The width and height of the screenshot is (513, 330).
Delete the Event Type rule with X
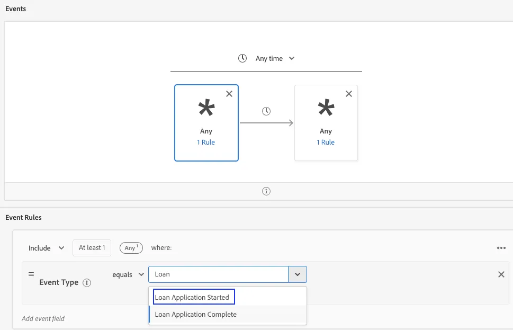click(501, 274)
